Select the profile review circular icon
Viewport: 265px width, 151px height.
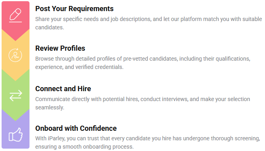pos(16,55)
